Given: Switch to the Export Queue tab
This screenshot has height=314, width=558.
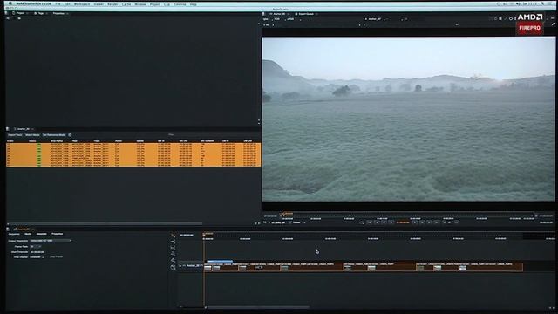Looking at the screenshot, I should pyautogui.click(x=306, y=14).
